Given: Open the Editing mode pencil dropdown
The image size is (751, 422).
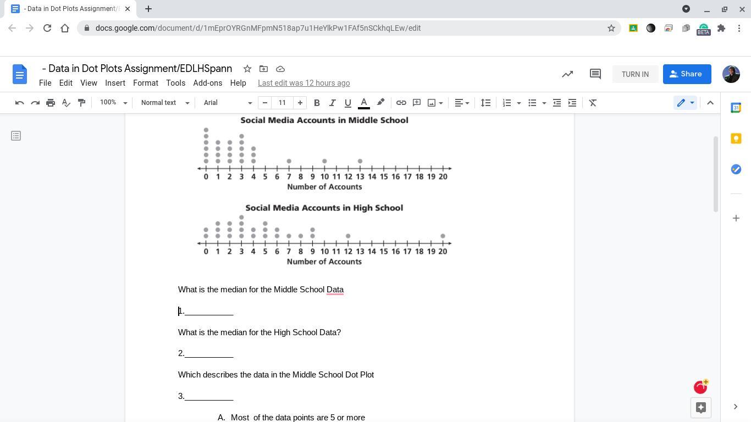Looking at the screenshot, I should [x=685, y=103].
